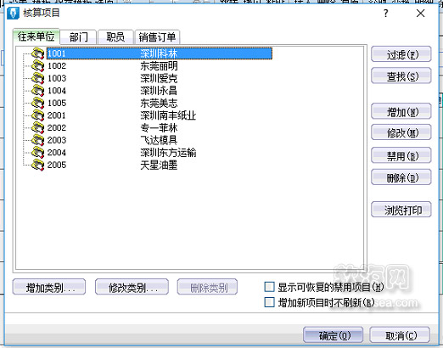This screenshot has height=348, width=443.
Task: Click 增加(N) to add an item
Action: [x=401, y=111]
